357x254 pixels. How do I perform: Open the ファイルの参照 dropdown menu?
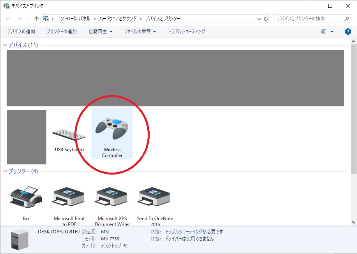tap(140, 32)
